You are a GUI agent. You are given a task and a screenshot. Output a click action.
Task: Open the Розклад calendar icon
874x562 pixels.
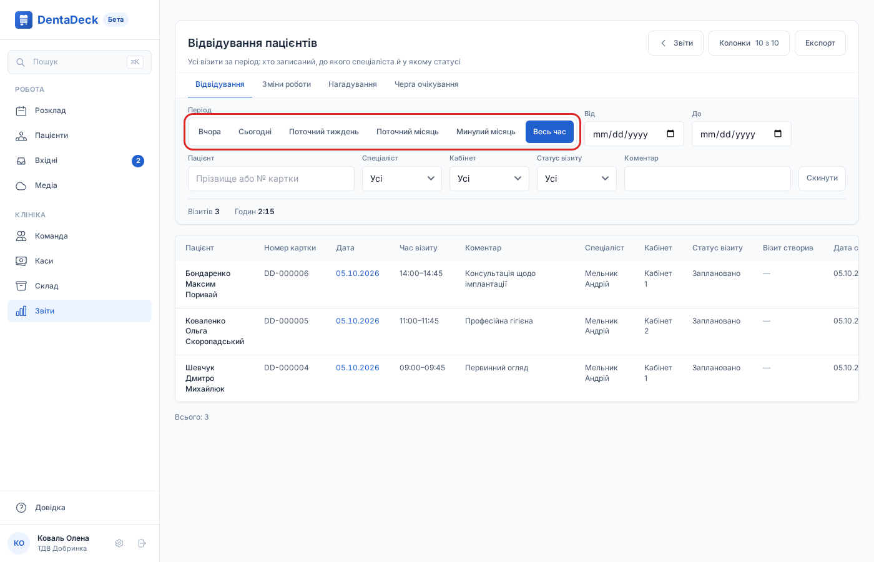tap(21, 111)
